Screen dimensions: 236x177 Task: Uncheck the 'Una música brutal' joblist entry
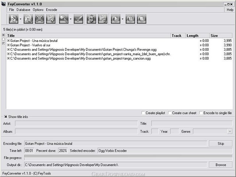(8, 41)
